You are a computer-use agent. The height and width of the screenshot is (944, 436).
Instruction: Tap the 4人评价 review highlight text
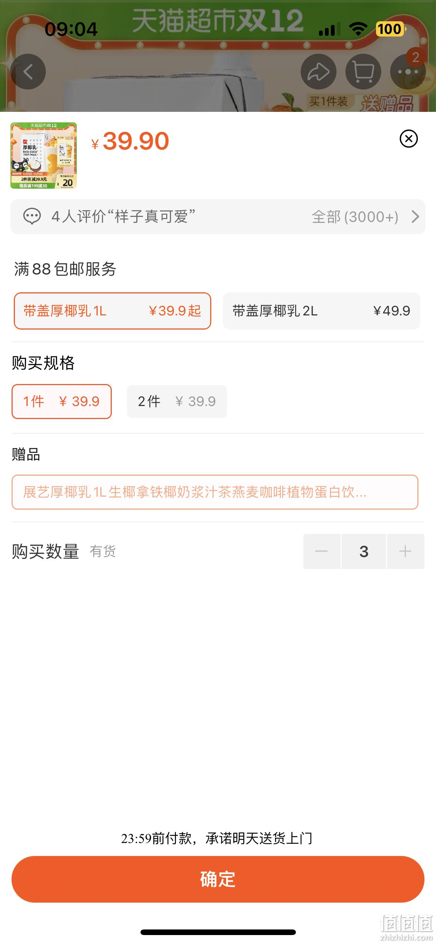123,217
